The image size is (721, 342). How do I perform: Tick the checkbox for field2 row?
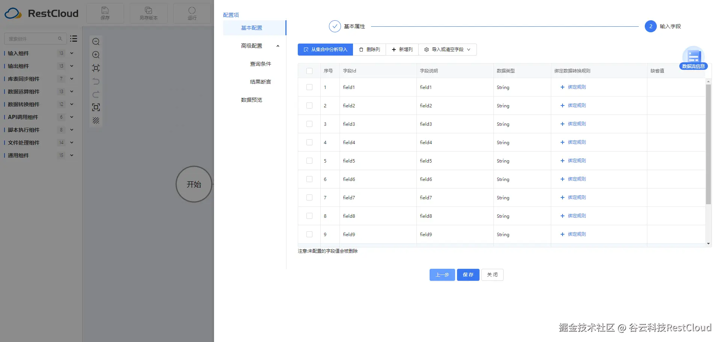(309, 105)
